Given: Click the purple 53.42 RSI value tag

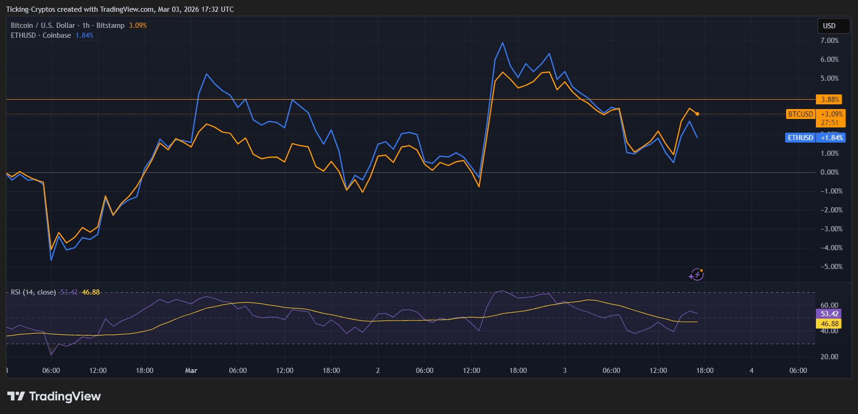Looking at the screenshot, I should click(x=829, y=314).
